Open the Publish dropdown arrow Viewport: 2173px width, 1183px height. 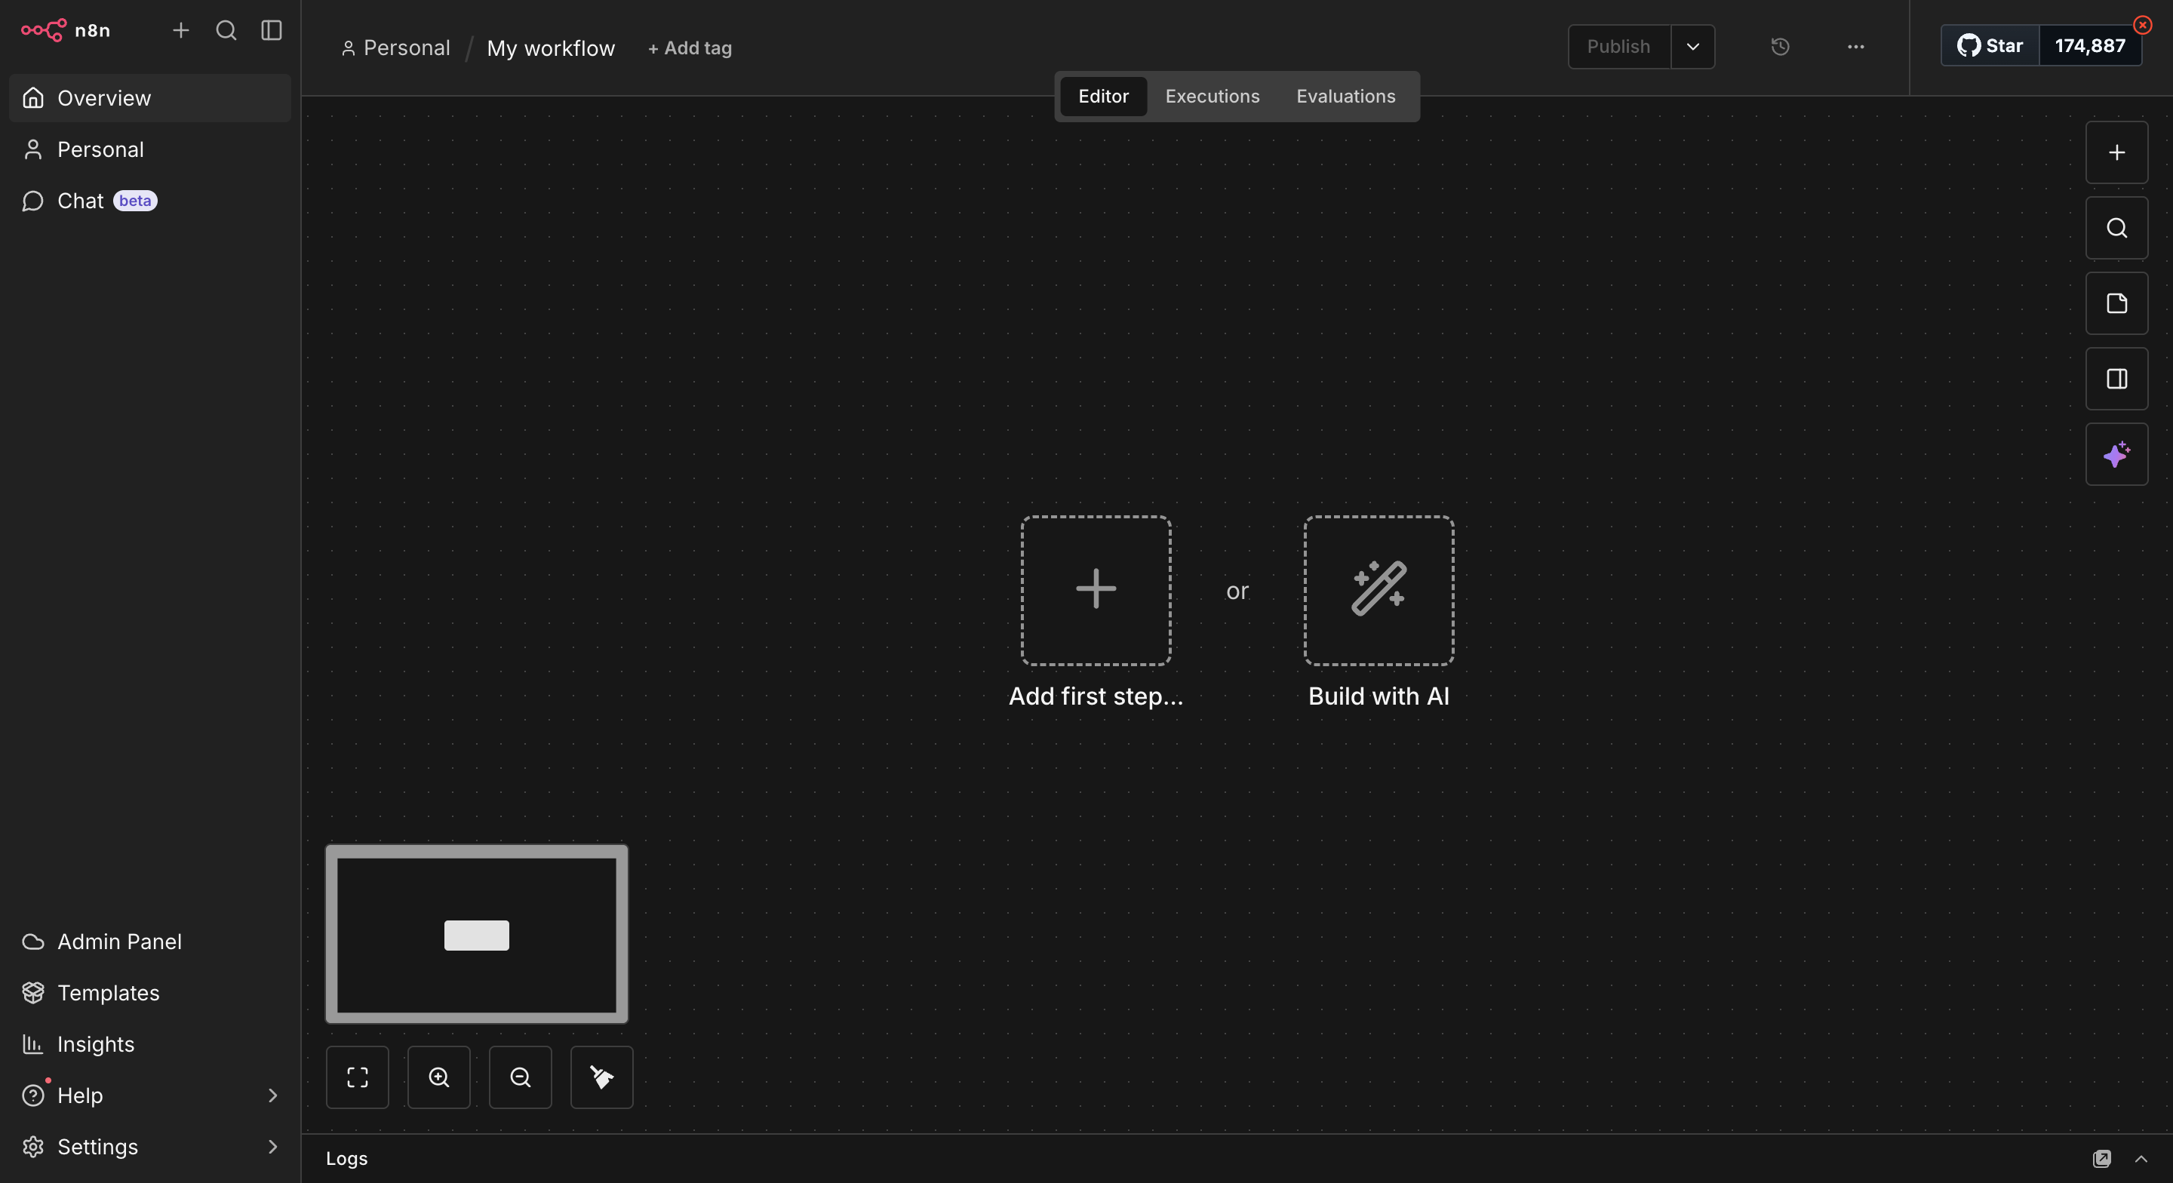tap(1692, 47)
